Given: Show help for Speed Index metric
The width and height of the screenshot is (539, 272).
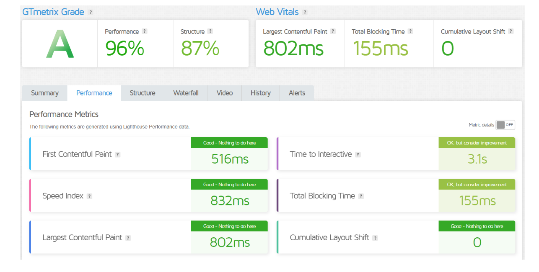Looking at the screenshot, I should point(89,196).
